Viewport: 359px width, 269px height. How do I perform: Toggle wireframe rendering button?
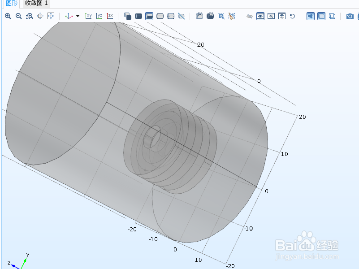[332, 16]
